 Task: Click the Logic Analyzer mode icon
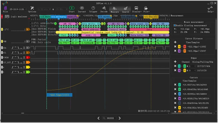(x=7, y=17)
